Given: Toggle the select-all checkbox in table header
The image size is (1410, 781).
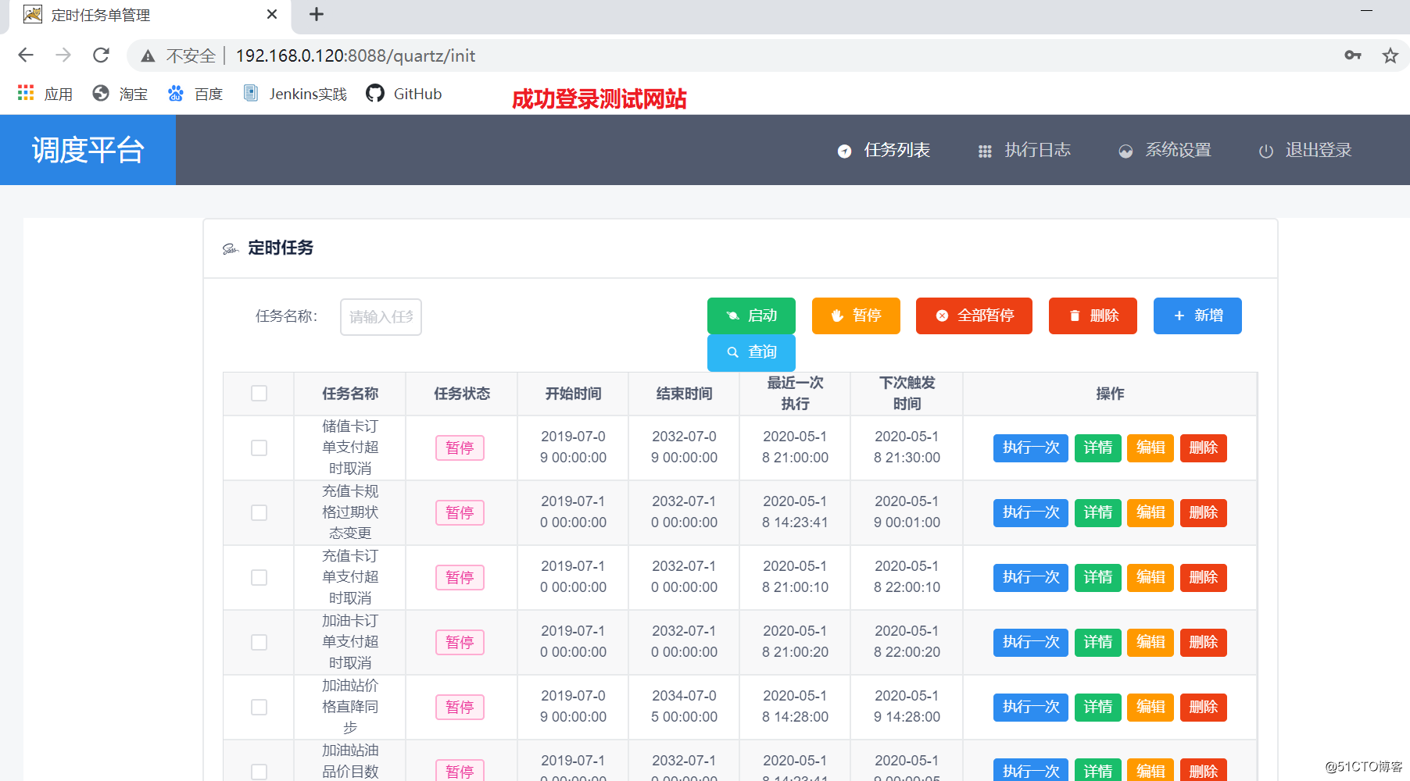Looking at the screenshot, I should click(x=259, y=394).
